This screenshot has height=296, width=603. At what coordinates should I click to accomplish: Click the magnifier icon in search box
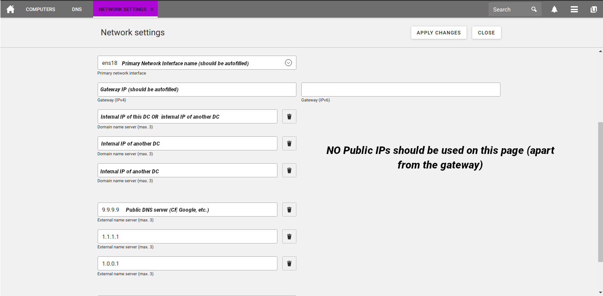534,9
